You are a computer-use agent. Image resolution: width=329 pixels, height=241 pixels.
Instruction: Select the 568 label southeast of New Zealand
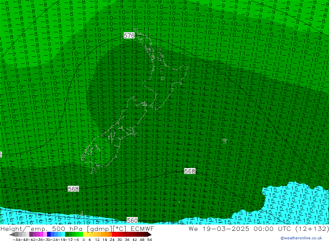(190, 171)
